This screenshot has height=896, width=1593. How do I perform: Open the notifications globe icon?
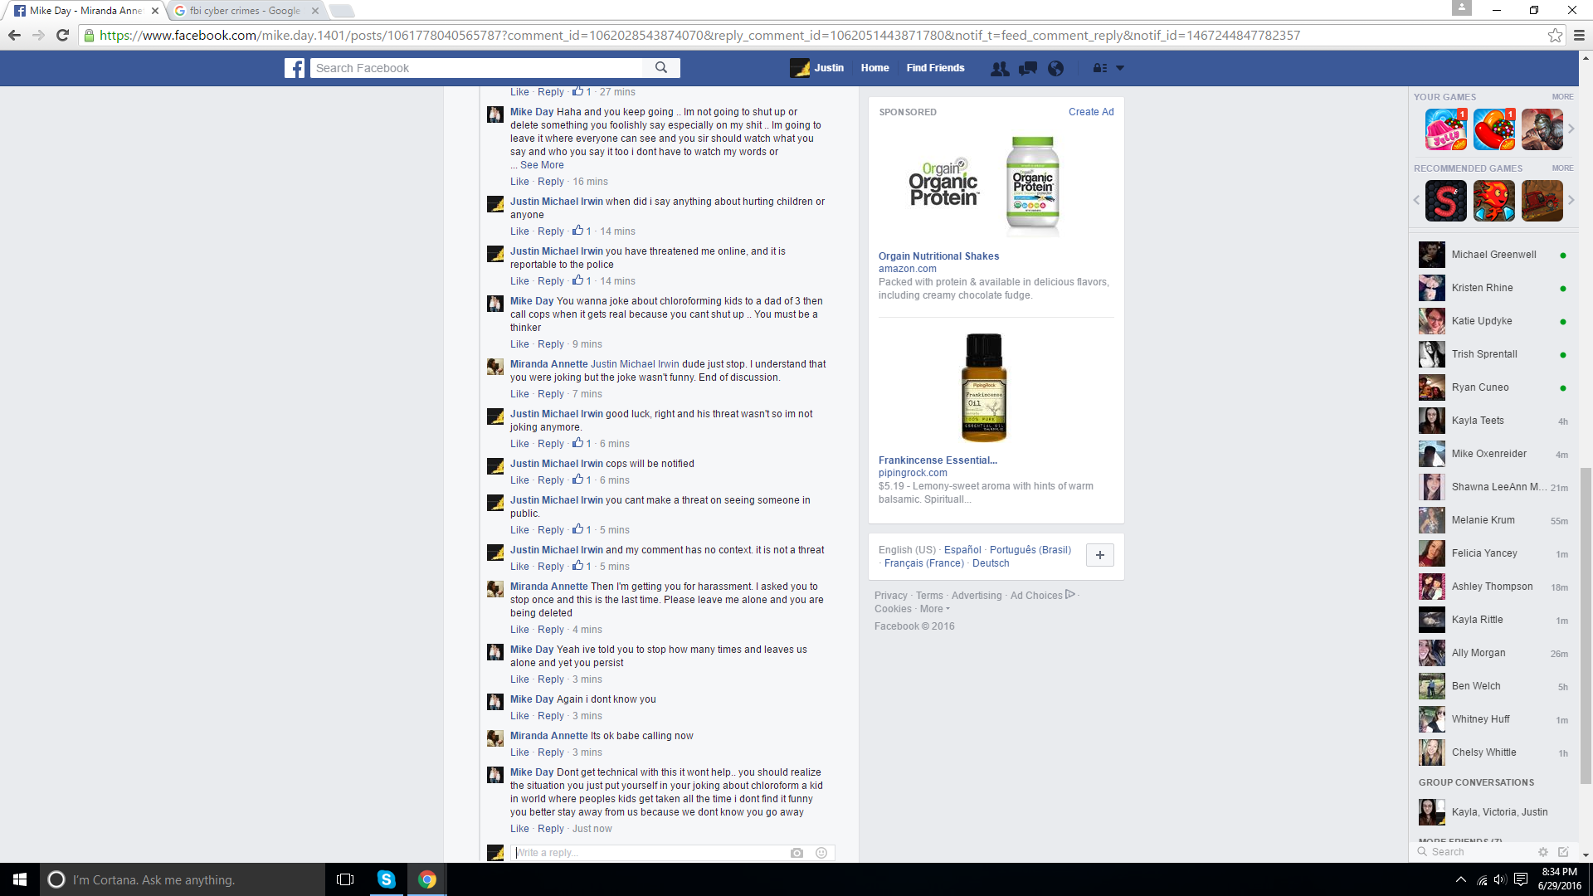point(1055,69)
